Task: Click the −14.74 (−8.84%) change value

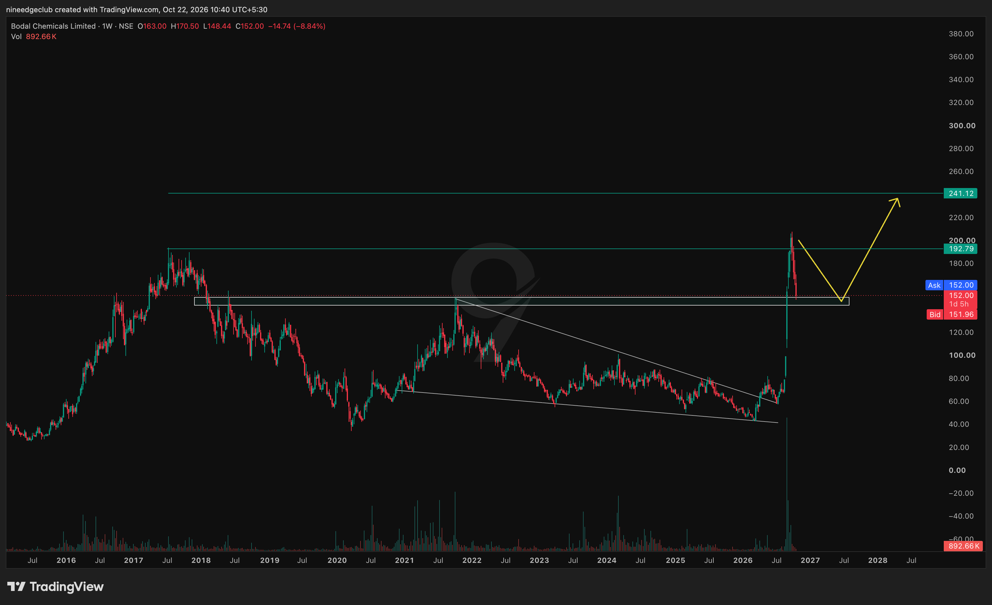Action: click(297, 26)
